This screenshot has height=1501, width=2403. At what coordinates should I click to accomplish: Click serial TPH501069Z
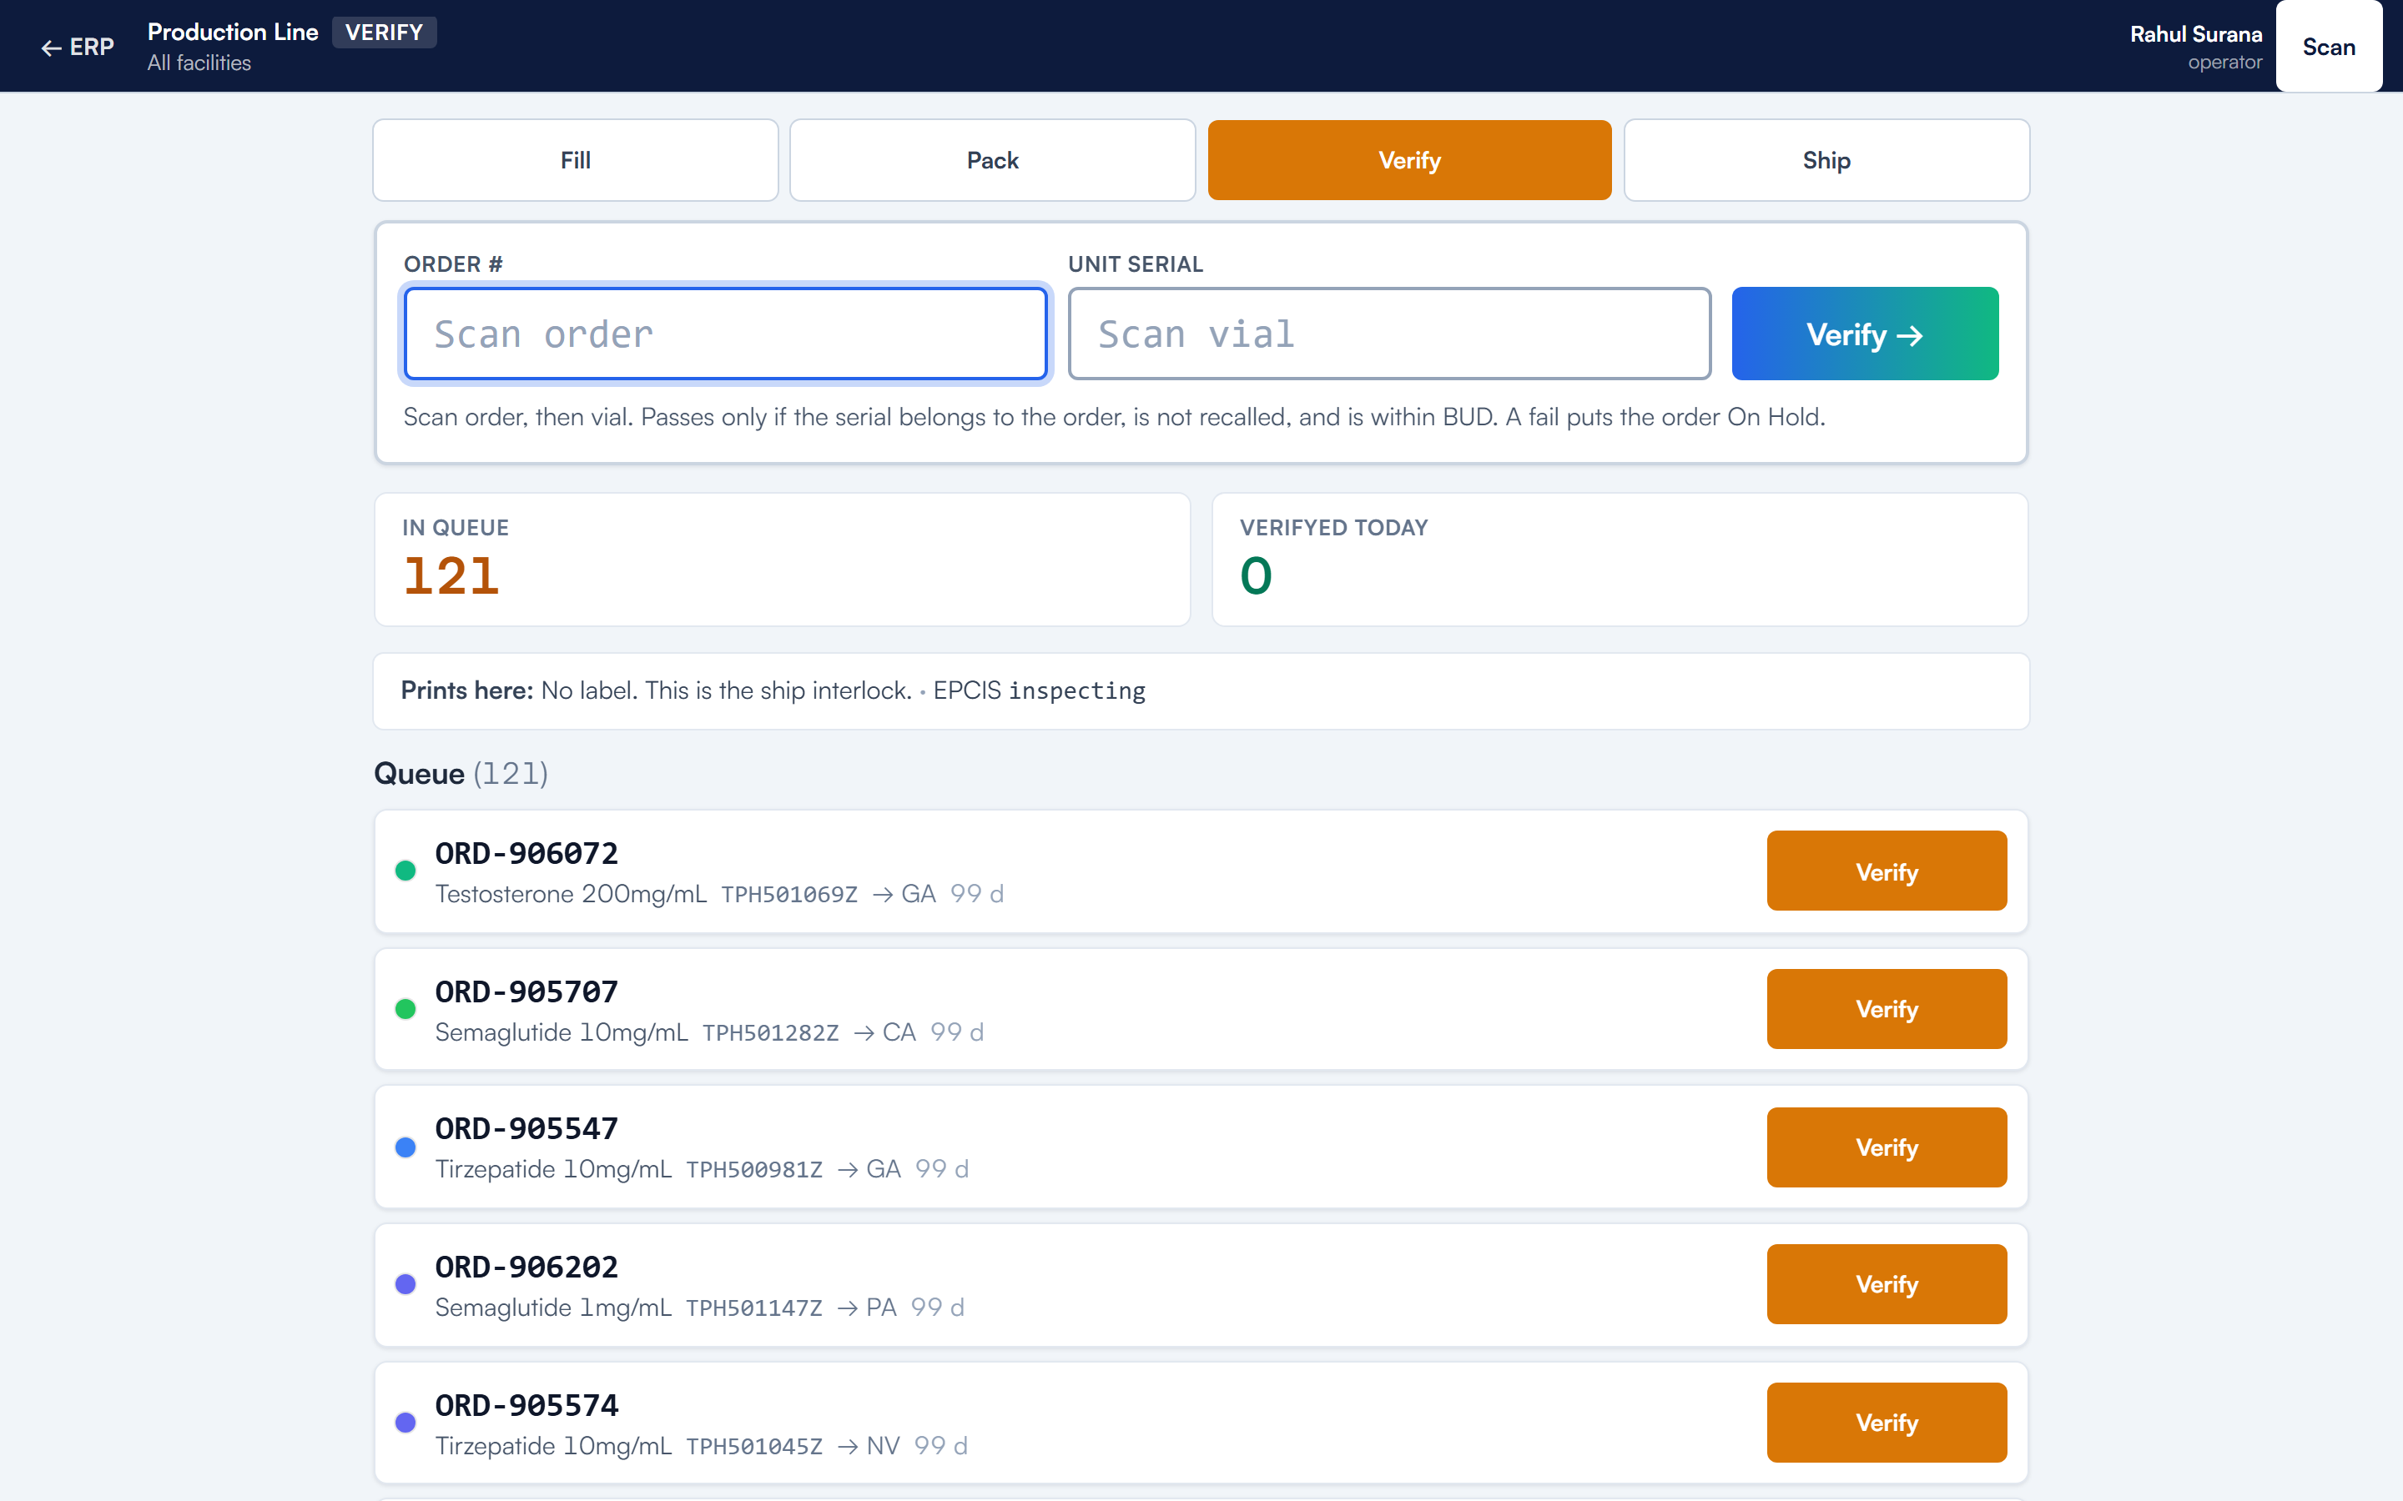tap(788, 895)
